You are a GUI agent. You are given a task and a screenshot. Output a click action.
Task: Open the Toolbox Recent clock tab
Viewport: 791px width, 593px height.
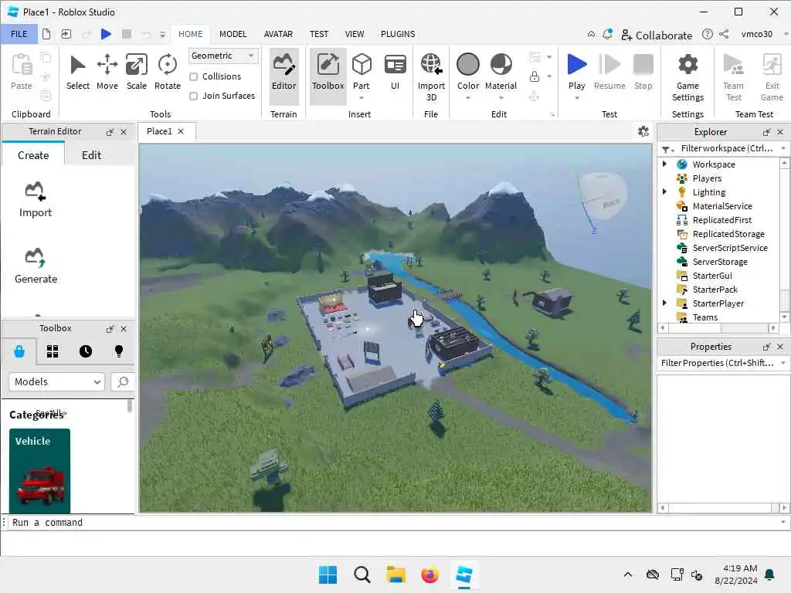click(x=86, y=351)
